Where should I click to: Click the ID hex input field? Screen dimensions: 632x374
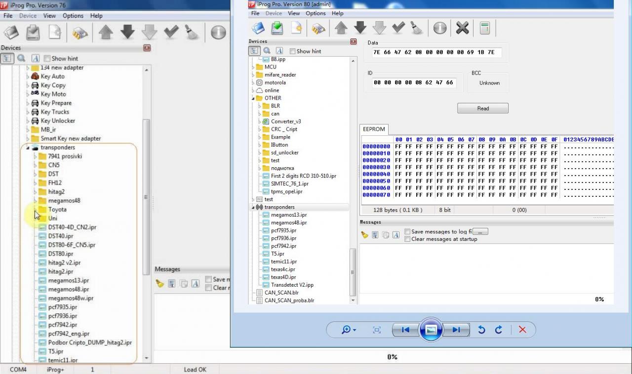pos(413,83)
